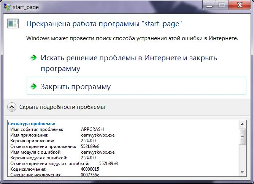Click "Отметка времени модуля с ошибкой:" label
254x184 pixels.
point(50,163)
